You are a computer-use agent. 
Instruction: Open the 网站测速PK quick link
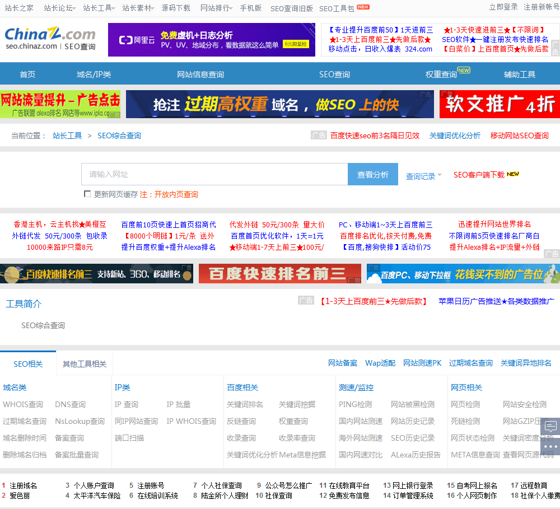(422, 363)
